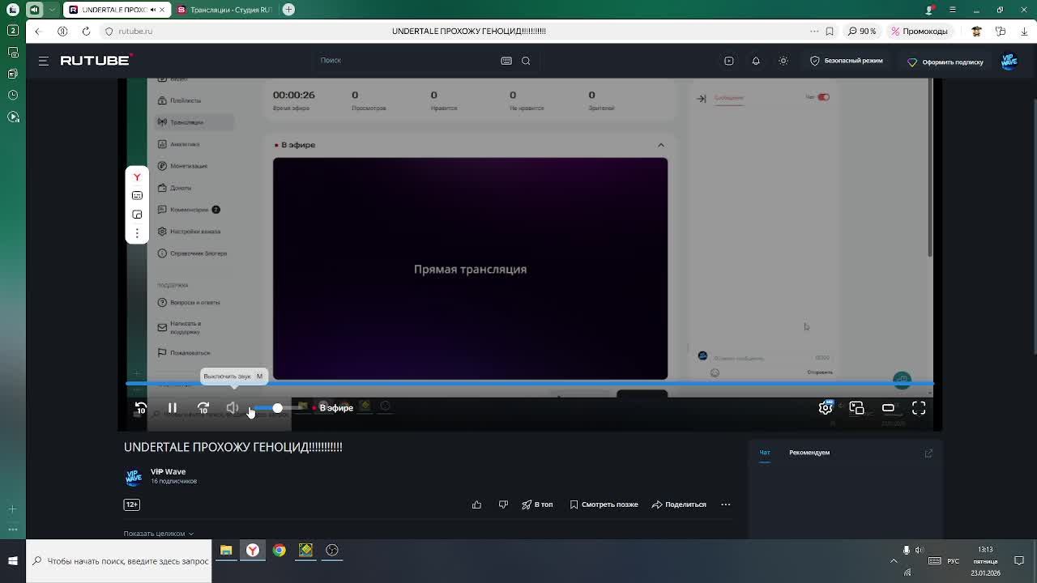Image resolution: width=1037 pixels, height=583 pixels.
Task: Open the virtual keyboard icon
Action: point(506,61)
